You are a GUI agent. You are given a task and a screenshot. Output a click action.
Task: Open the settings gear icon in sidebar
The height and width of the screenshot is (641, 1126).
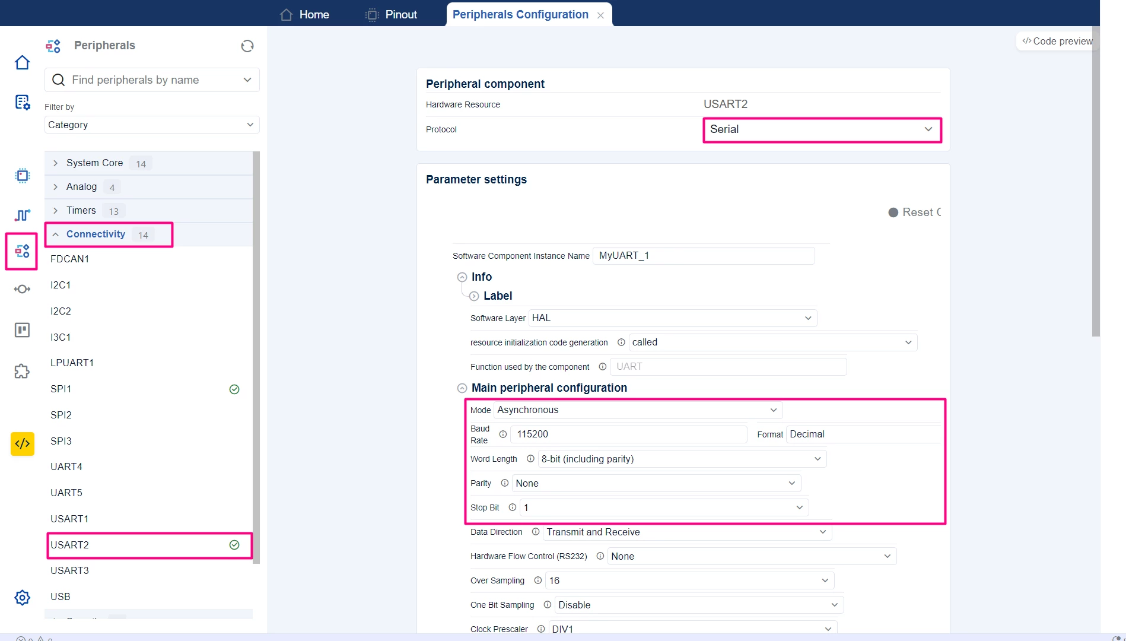22,597
